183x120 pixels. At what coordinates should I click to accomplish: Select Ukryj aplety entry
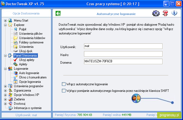click(27, 60)
